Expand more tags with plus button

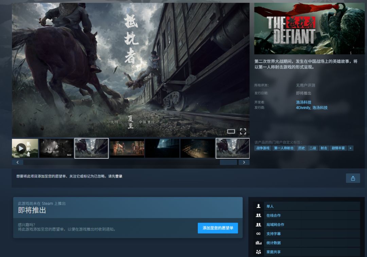pos(350,148)
